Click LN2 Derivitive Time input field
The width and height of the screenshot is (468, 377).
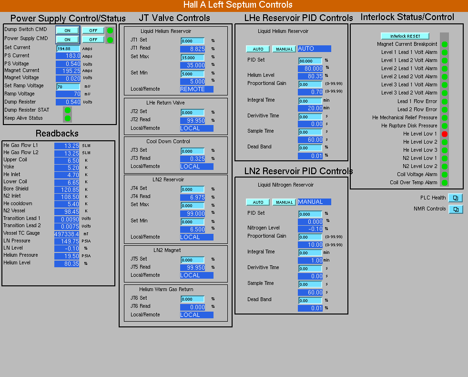pyautogui.click(x=310, y=269)
